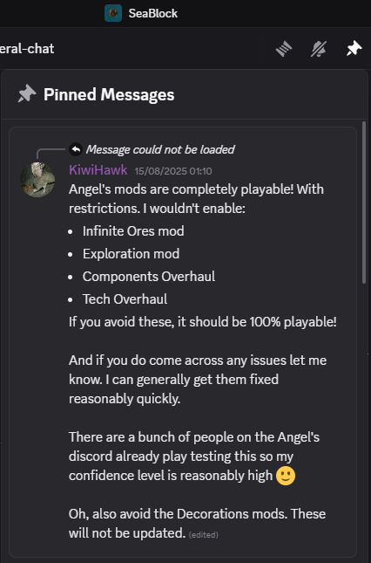The image size is (371, 563).
Task: Click the pin icon beside Pinned Messages heading
Action: coord(27,95)
